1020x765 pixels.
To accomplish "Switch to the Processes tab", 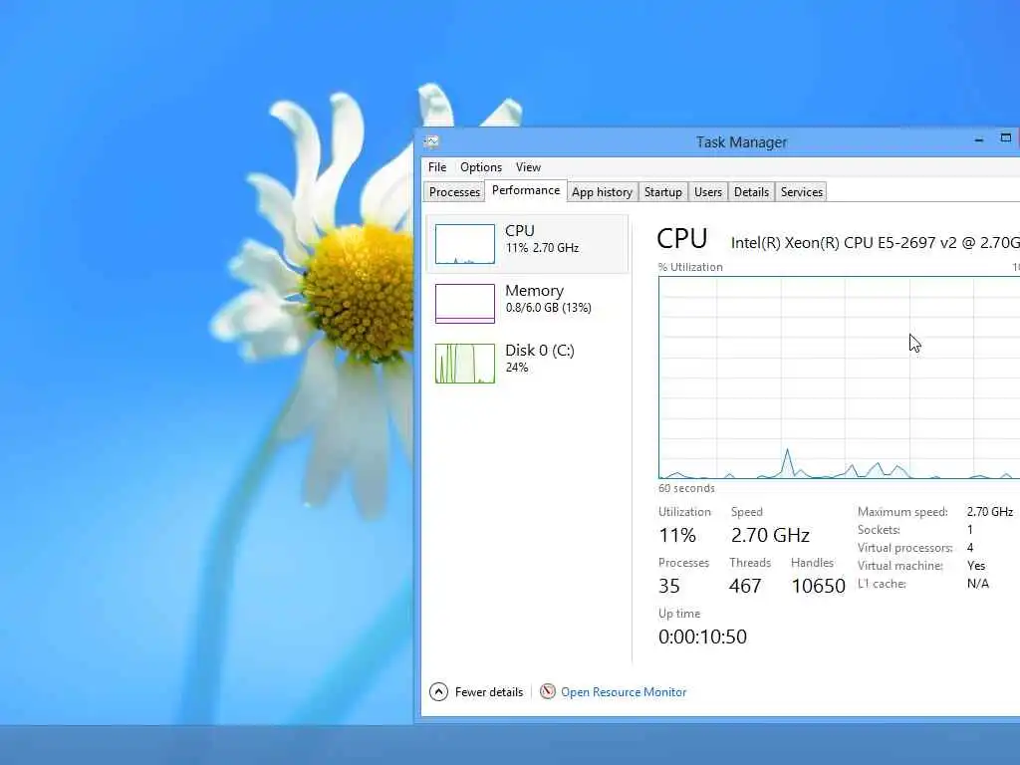I will pos(454,192).
